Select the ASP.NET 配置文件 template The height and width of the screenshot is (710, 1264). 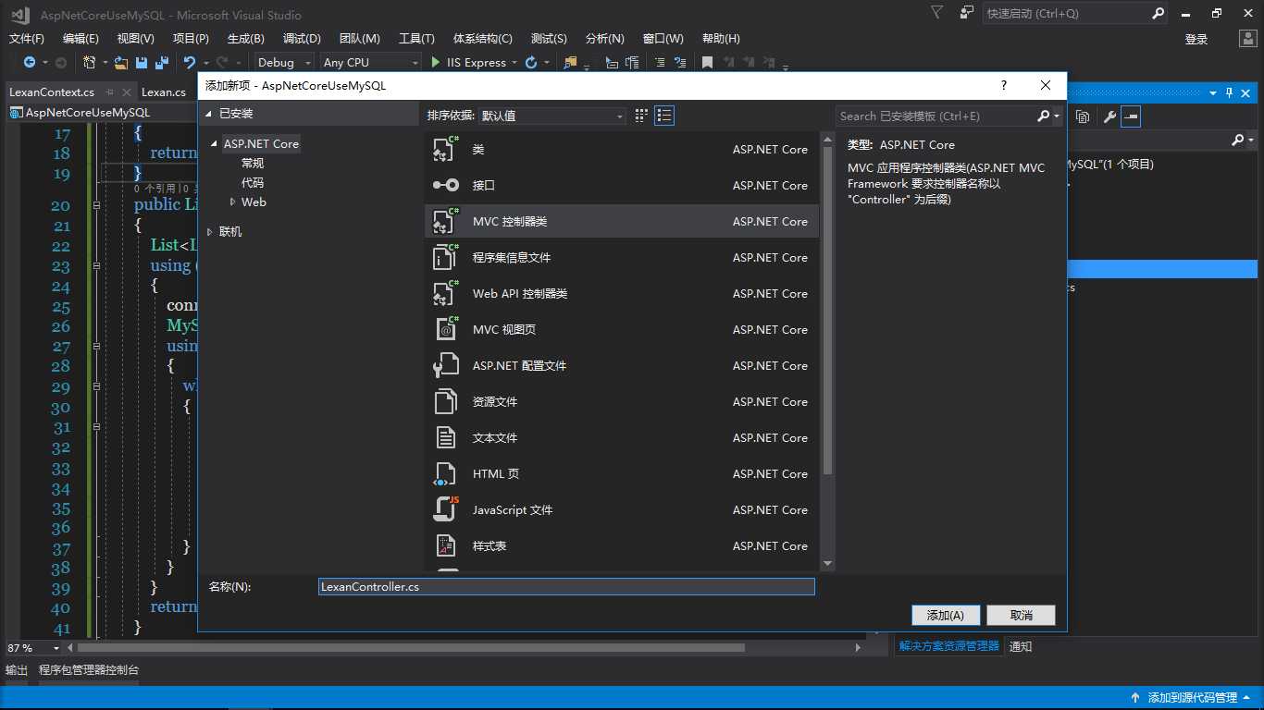pos(622,366)
